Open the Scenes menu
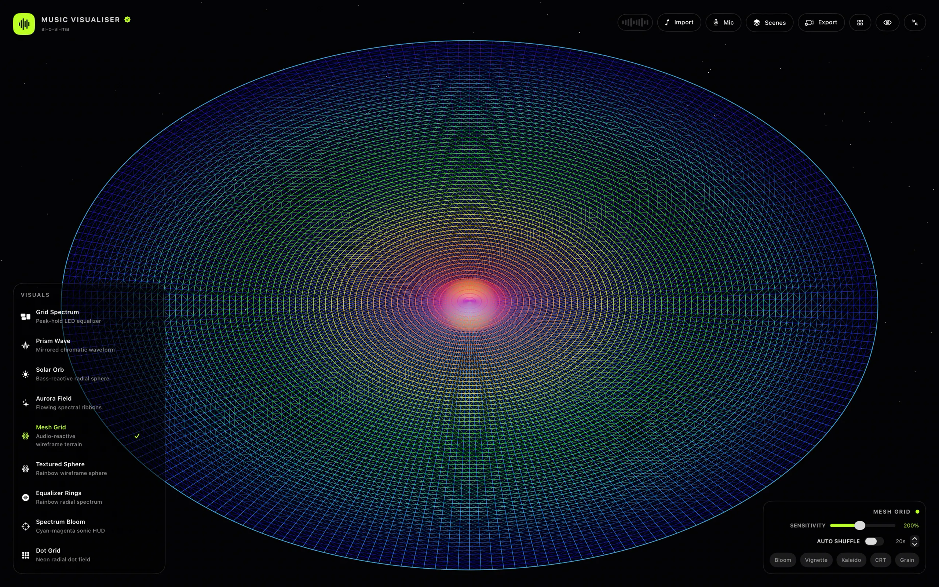The width and height of the screenshot is (939, 587). 769,22
